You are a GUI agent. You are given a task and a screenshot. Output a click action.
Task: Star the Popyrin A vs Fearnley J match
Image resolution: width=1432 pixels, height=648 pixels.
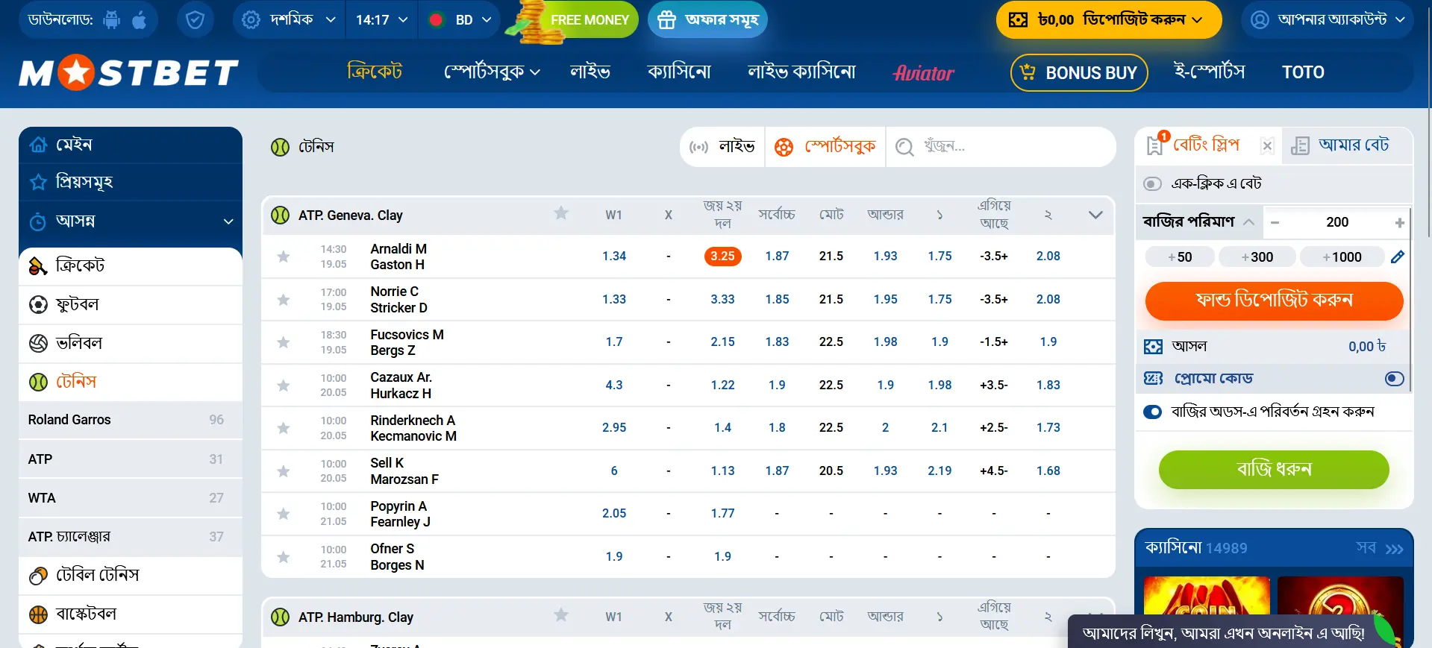pyautogui.click(x=284, y=514)
